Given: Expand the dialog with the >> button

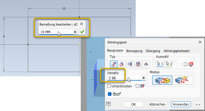Looking at the screenshot, I should (198, 104).
